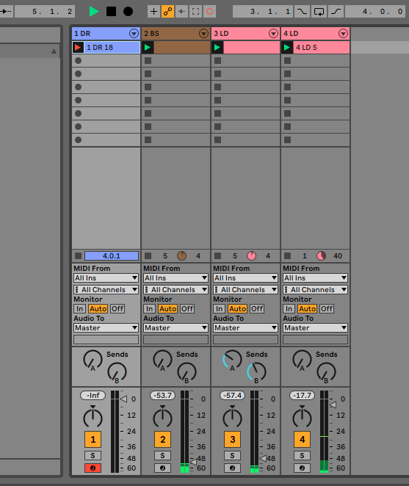Open Audio To Master dropdown on 3 LD
Image resolution: width=409 pixels, height=486 pixels.
pyautogui.click(x=245, y=327)
